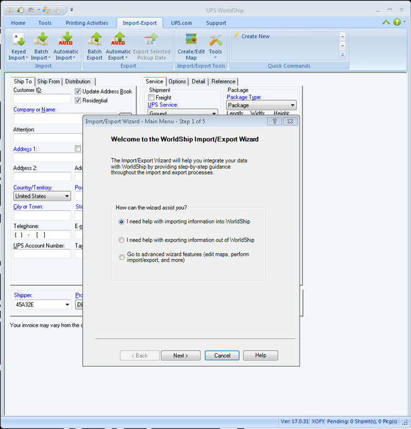Open the Batch Import tool

(x=41, y=41)
